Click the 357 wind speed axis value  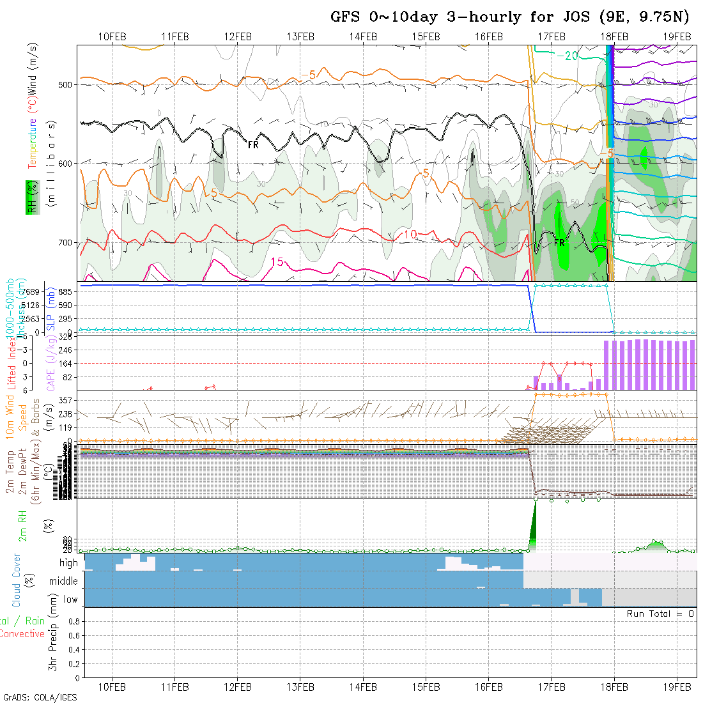tap(65, 400)
